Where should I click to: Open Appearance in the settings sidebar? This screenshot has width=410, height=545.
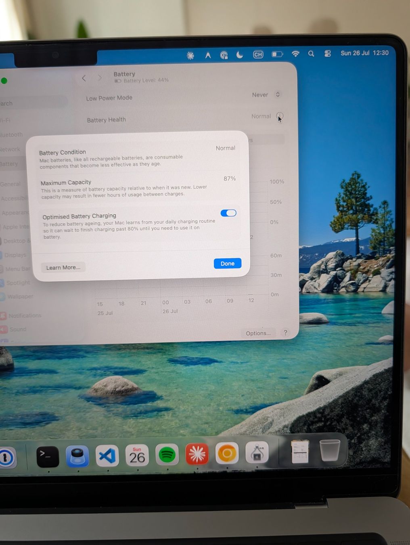pyautogui.click(x=15, y=213)
